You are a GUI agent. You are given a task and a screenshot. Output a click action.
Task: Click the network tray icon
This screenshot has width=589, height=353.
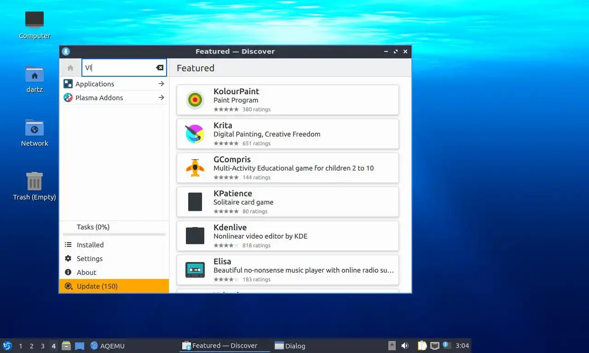[435, 346]
